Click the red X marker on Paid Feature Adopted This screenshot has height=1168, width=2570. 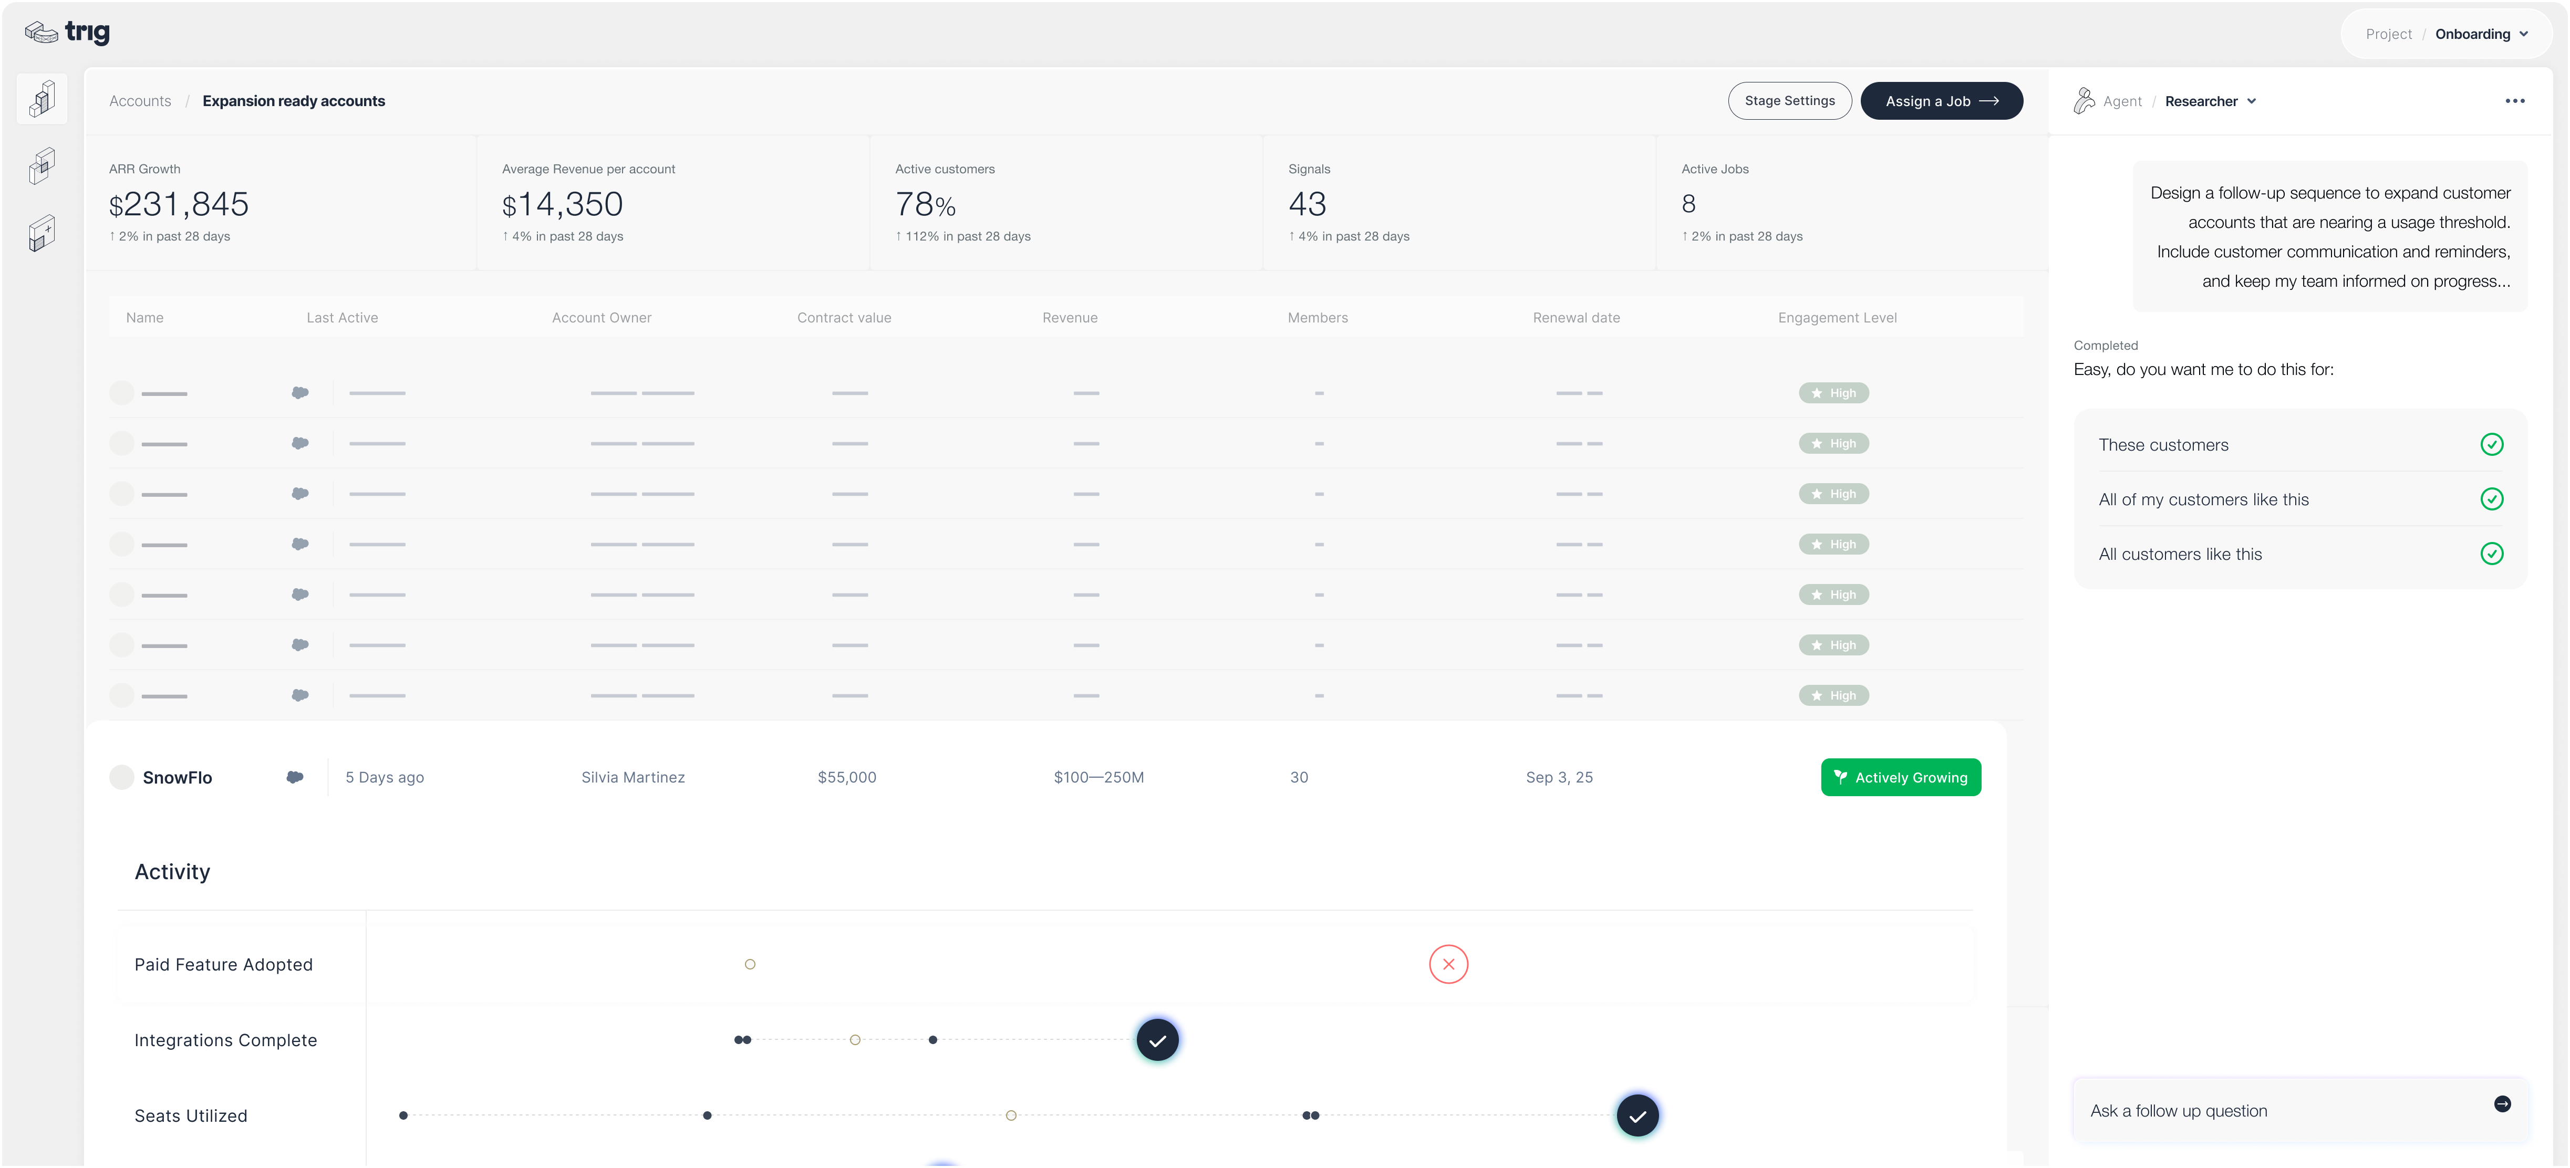pos(1448,964)
